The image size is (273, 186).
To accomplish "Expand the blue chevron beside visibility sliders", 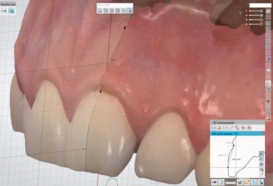I will tap(240, 13).
